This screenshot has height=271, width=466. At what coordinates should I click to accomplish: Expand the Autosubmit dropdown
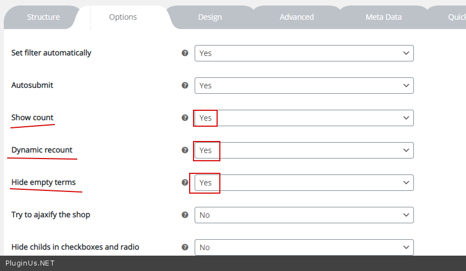coord(304,86)
